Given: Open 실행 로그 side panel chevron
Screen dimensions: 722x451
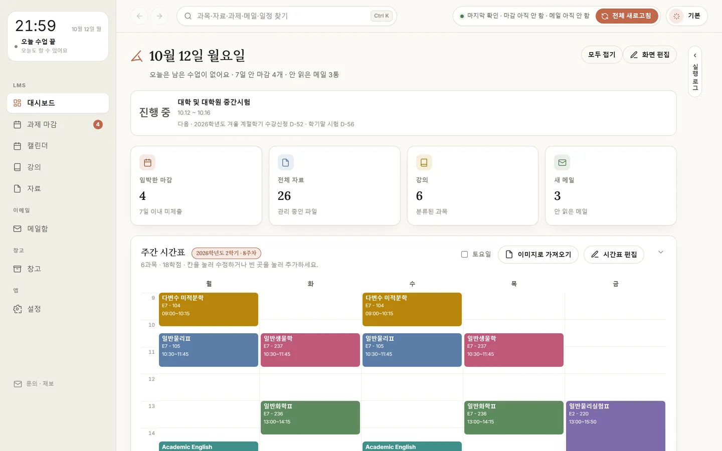Looking at the screenshot, I should tap(695, 55).
